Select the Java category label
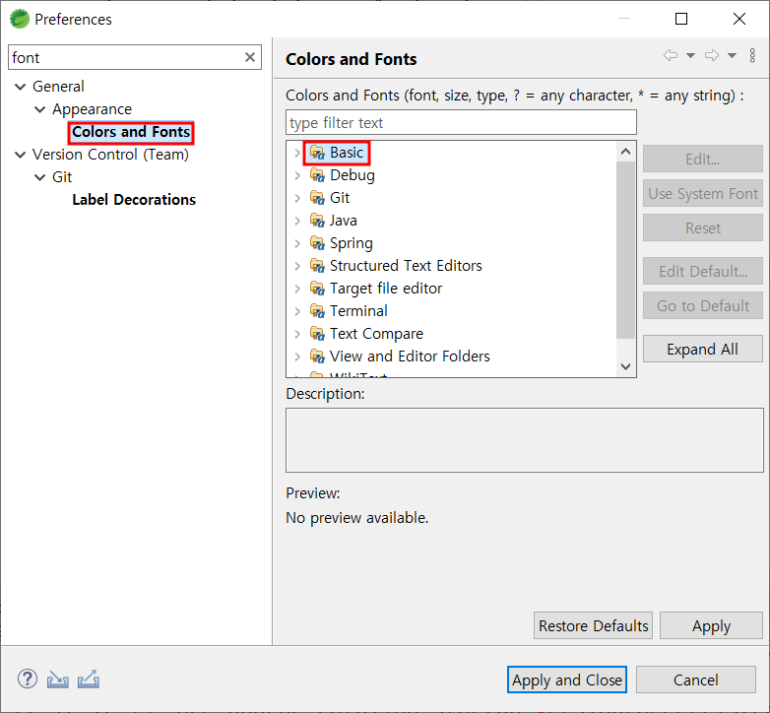Viewport: 770px width, 713px height. (x=344, y=221)
